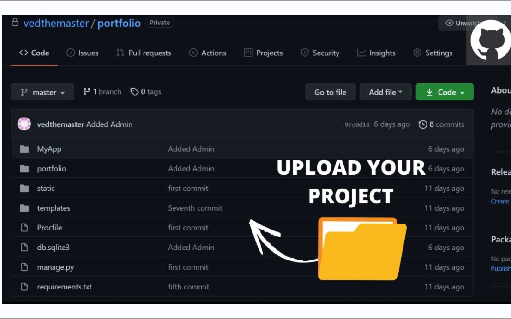The height and width of the screenshot is (319, 511).
Task: Click the vedthemaster avatar in commit row
Action: point(24,124)
